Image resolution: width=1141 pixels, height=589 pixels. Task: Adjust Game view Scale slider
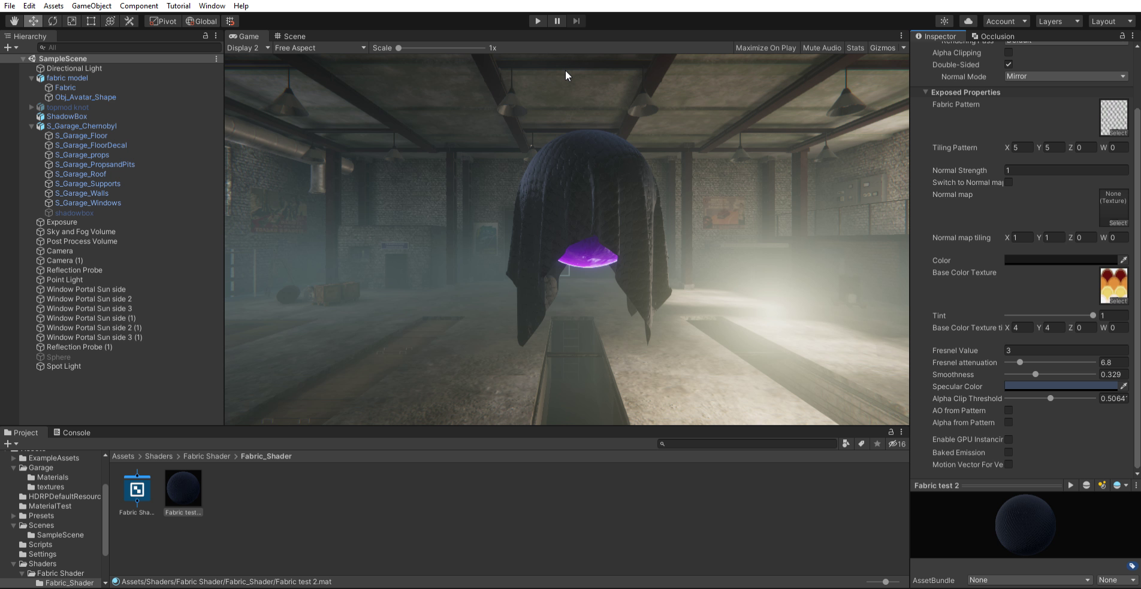tap(440, 48)
